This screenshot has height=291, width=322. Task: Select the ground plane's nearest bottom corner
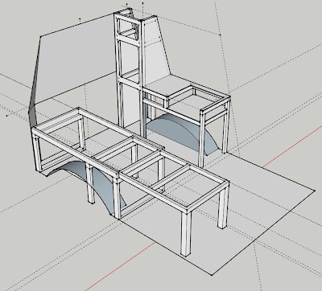(x=212, y=275)
